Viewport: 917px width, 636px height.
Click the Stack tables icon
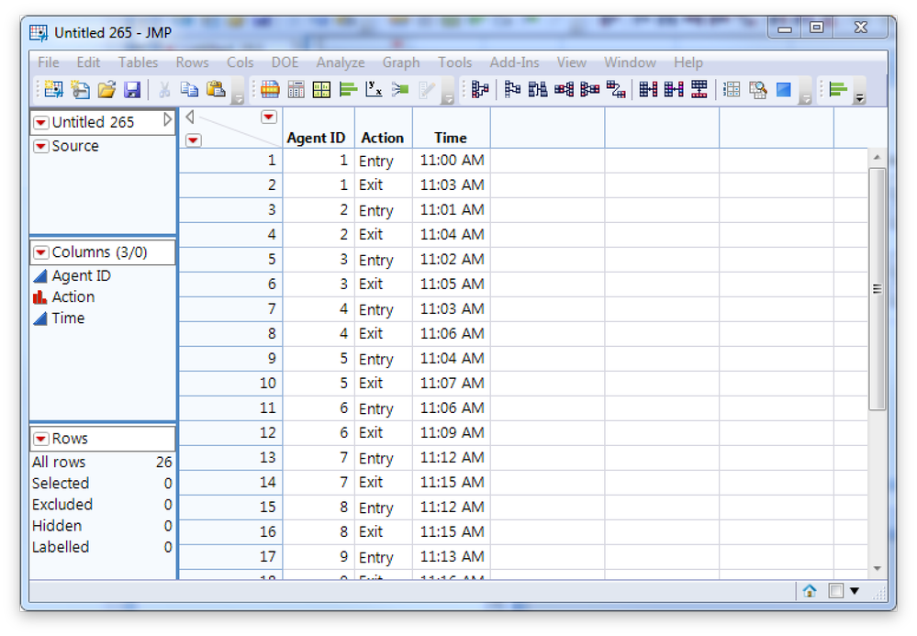pos(564,89)
